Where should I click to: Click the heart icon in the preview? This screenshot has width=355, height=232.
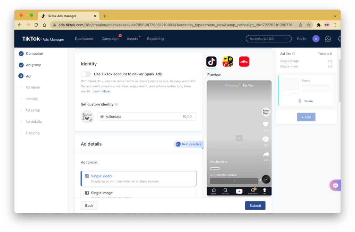[266, 124]
